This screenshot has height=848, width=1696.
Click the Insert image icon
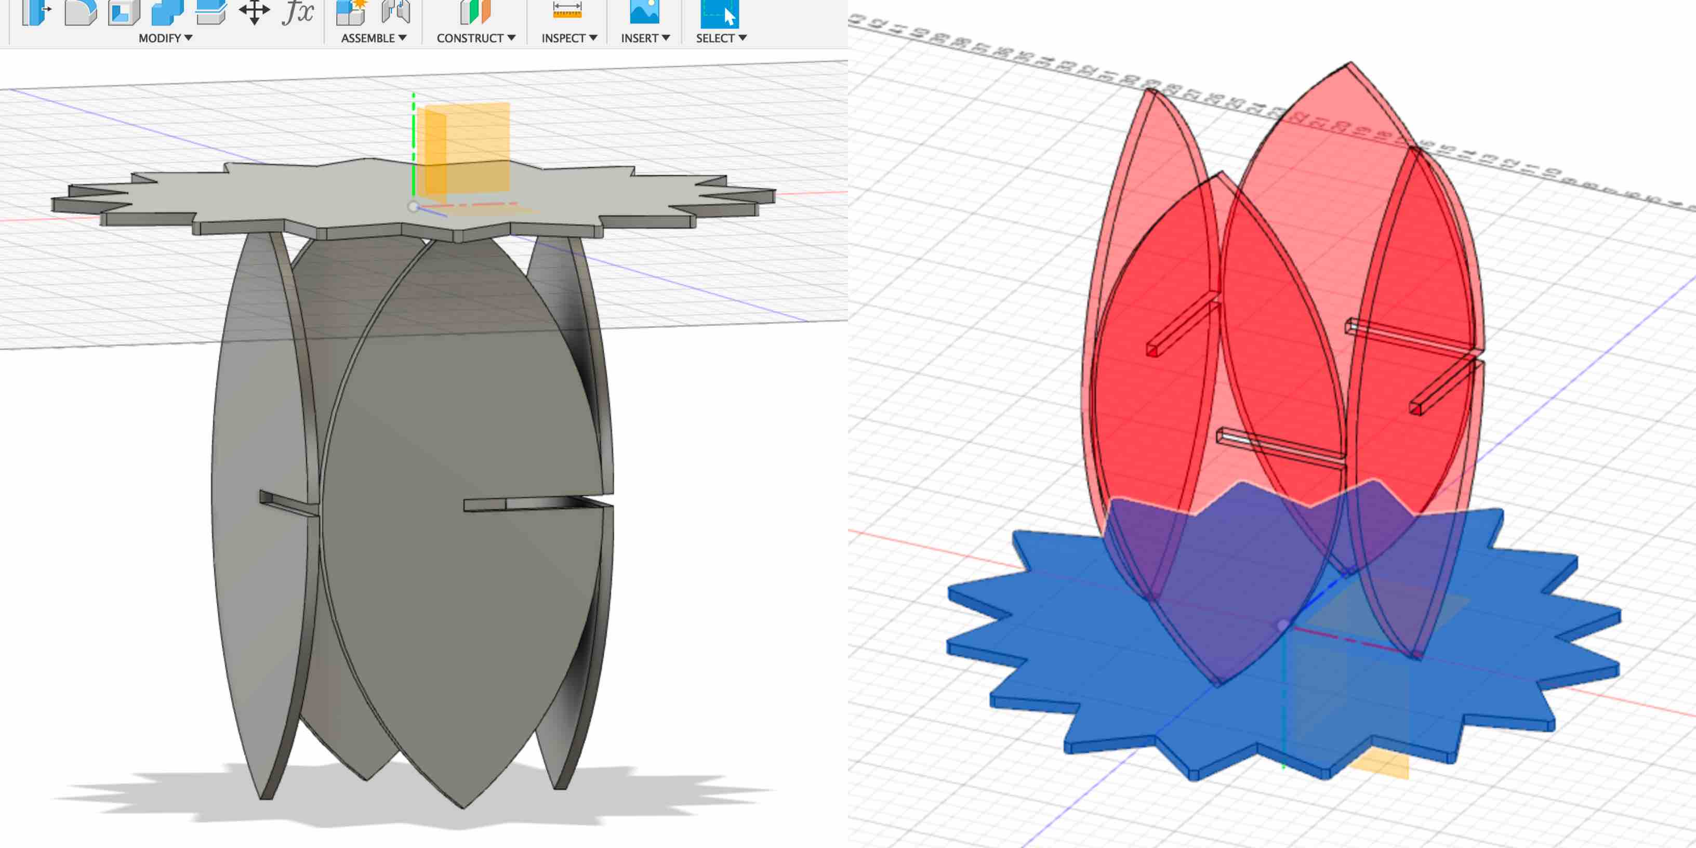click(644, 12)
